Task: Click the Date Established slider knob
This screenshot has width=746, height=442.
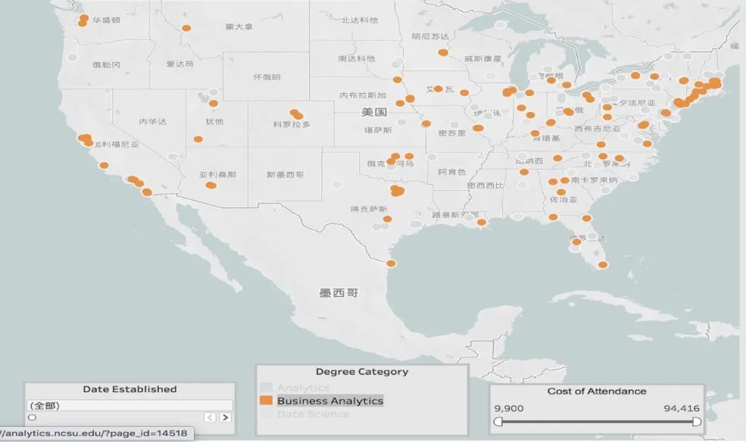Action: tap(32, 417)
